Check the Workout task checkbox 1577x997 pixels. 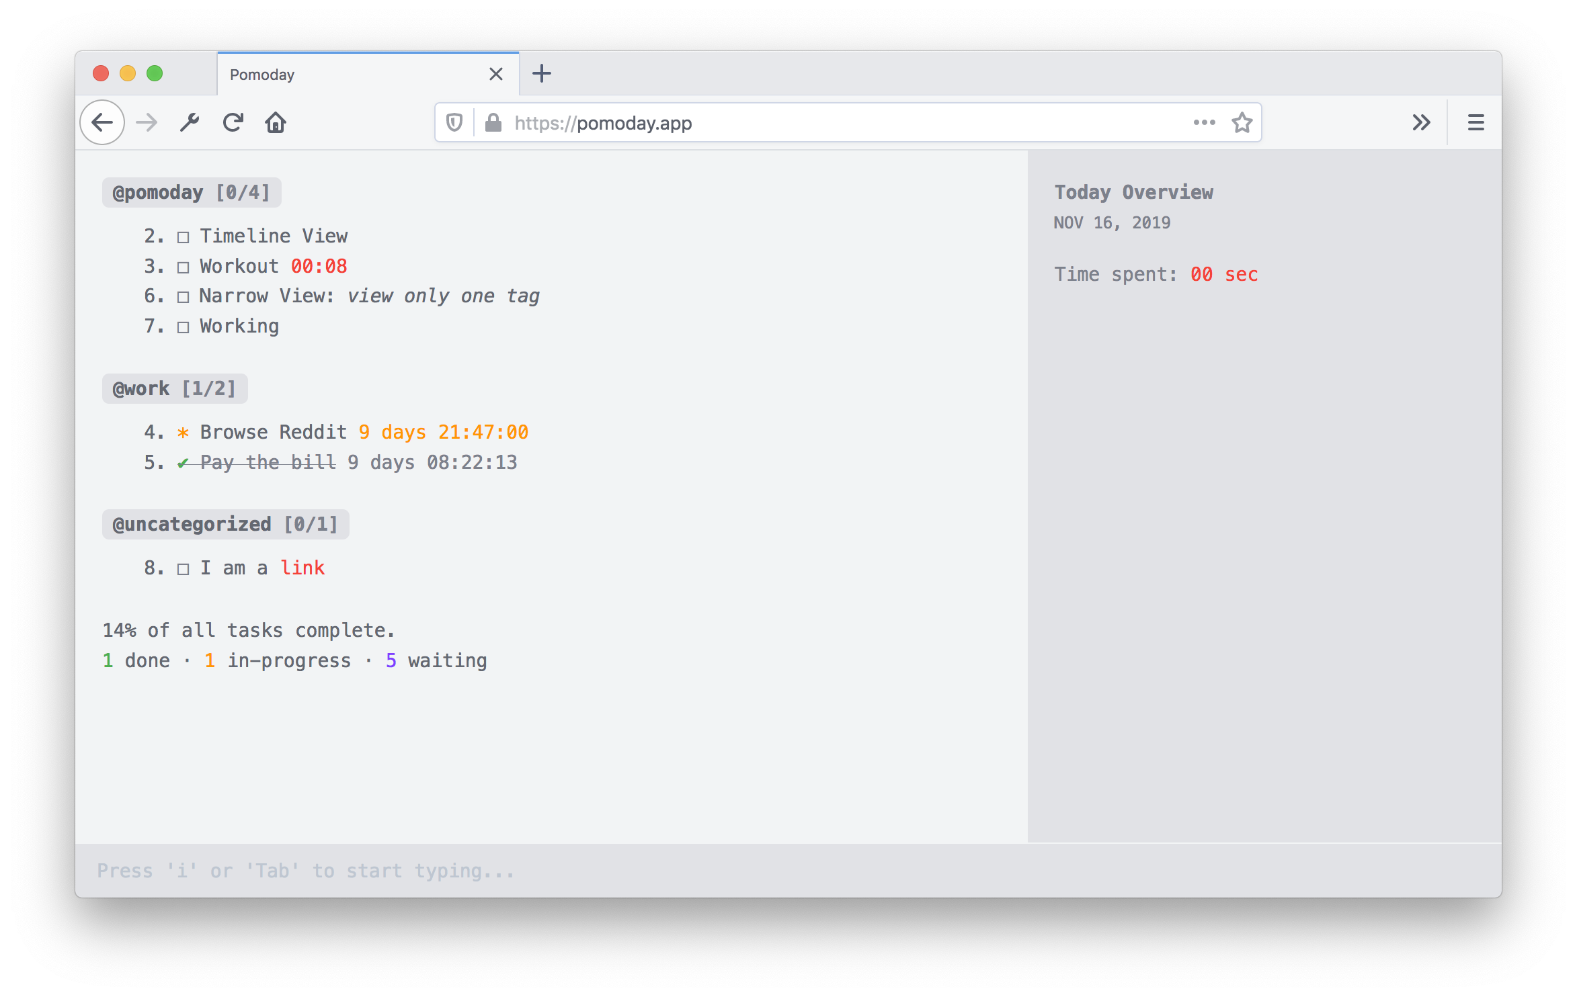[183, 267]
